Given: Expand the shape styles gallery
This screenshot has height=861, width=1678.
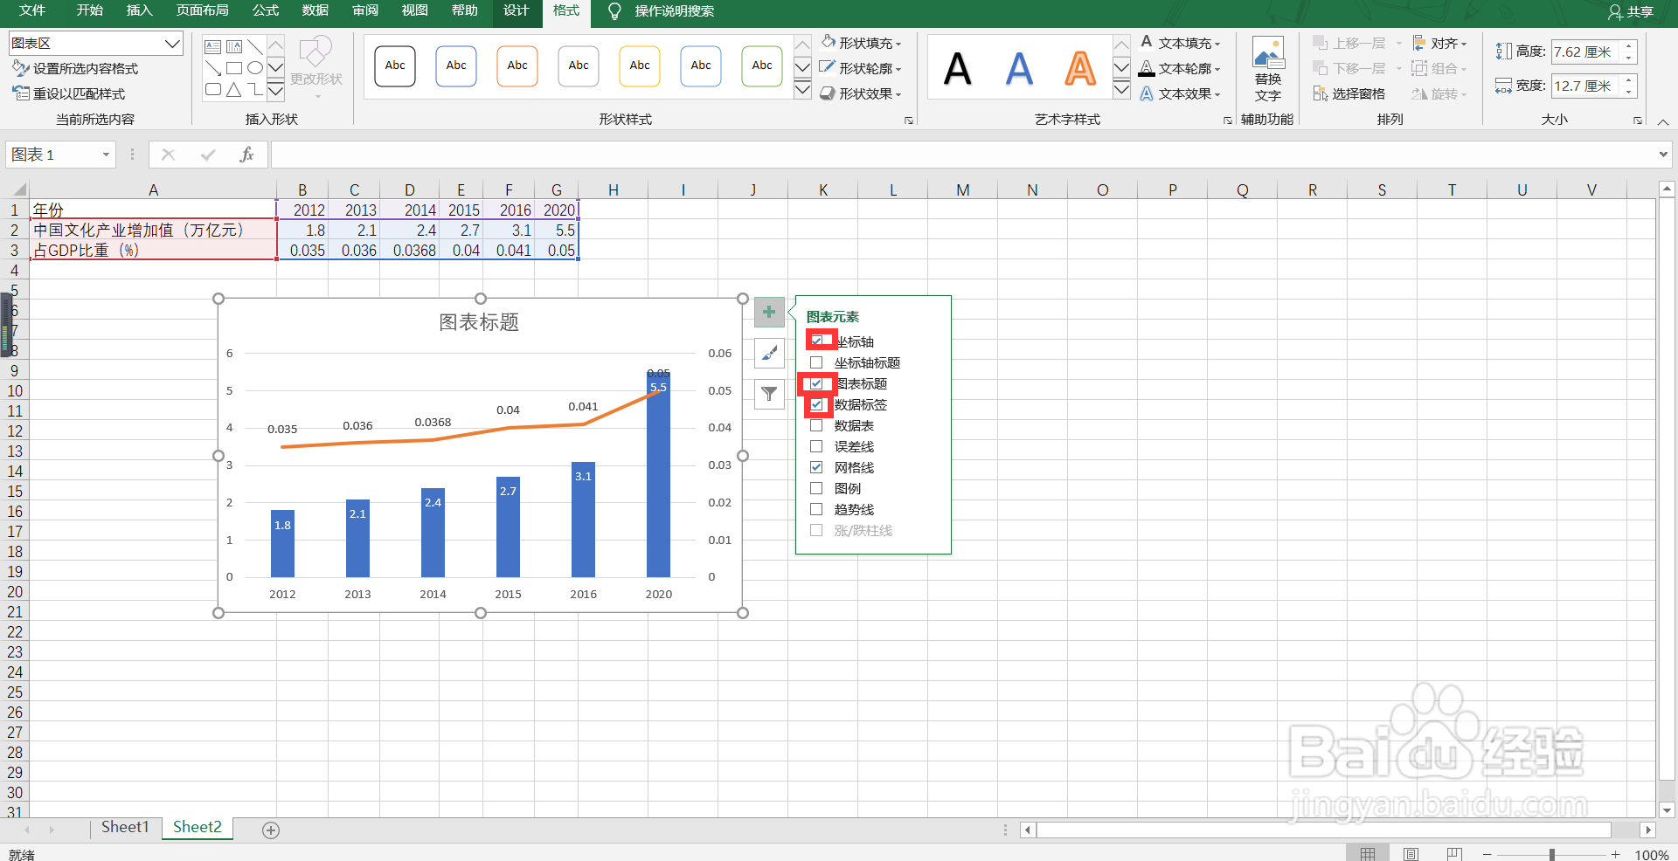Looking at the screenshot, I should pos(802,89).
